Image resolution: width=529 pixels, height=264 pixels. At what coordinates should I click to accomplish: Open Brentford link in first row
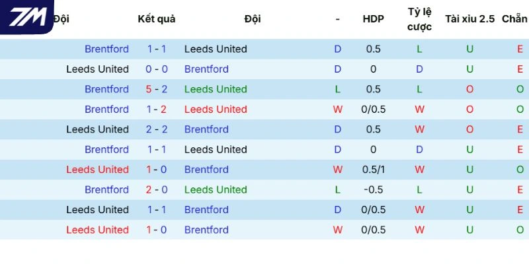coord(106,49)
